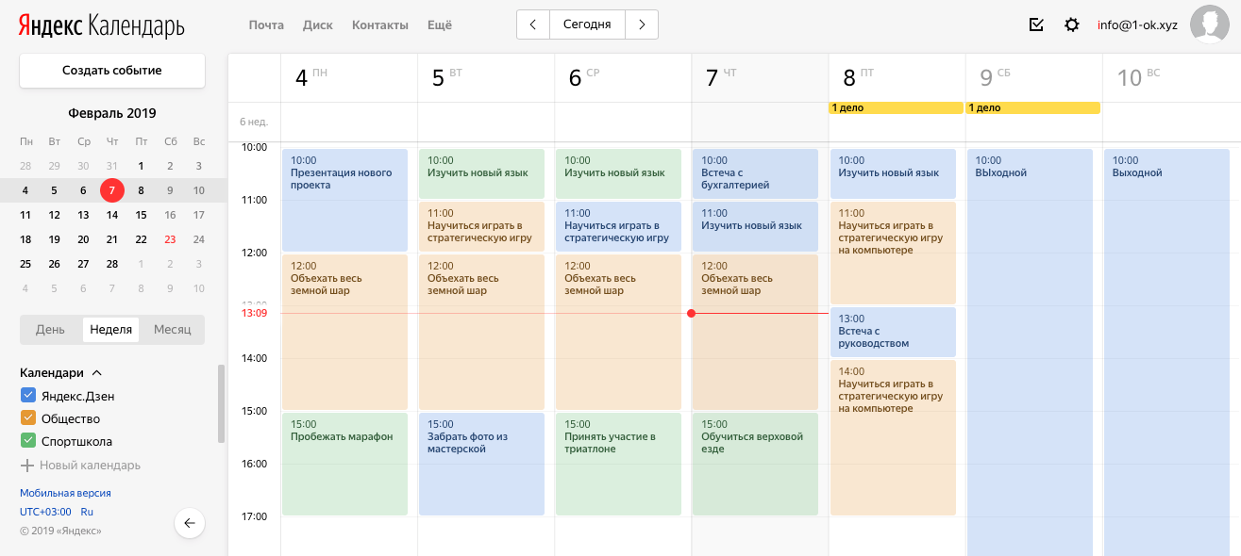
Task: Go to next week arrow
Action: (642, 25)
